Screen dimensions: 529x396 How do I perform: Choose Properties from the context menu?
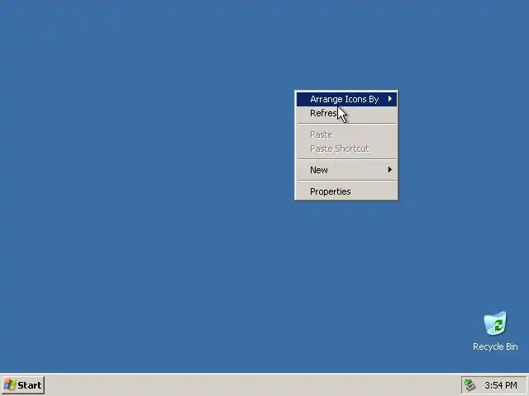click(x=346, y=191)
